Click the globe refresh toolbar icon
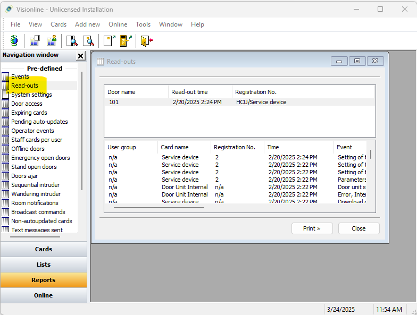The image size is (417, 315). [14, 41]
